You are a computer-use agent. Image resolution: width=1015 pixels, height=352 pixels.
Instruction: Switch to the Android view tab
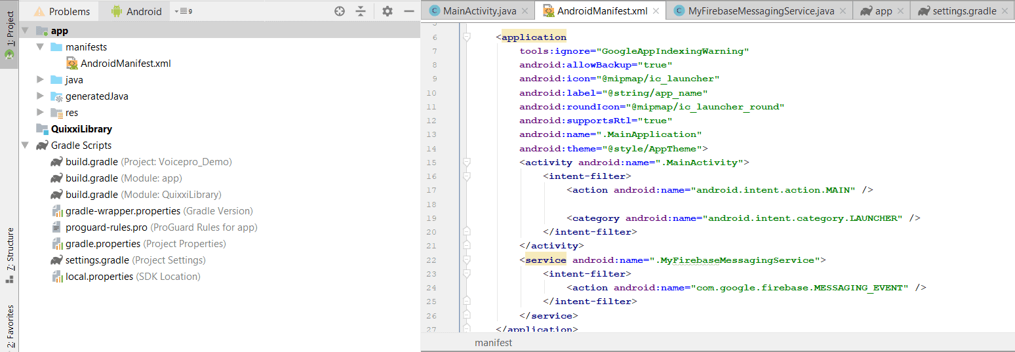[136, 11]
